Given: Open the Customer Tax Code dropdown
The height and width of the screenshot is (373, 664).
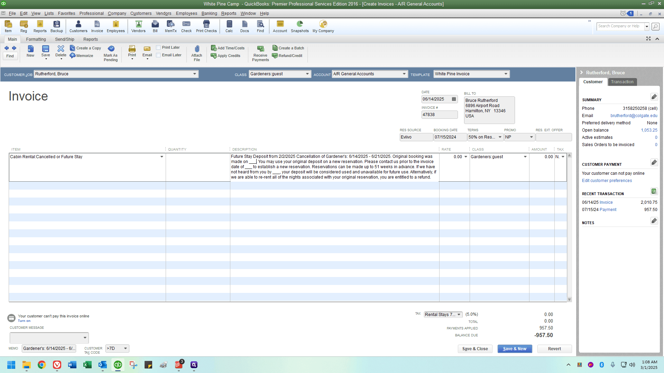Looking at the screenshot, I should (126, 348).
